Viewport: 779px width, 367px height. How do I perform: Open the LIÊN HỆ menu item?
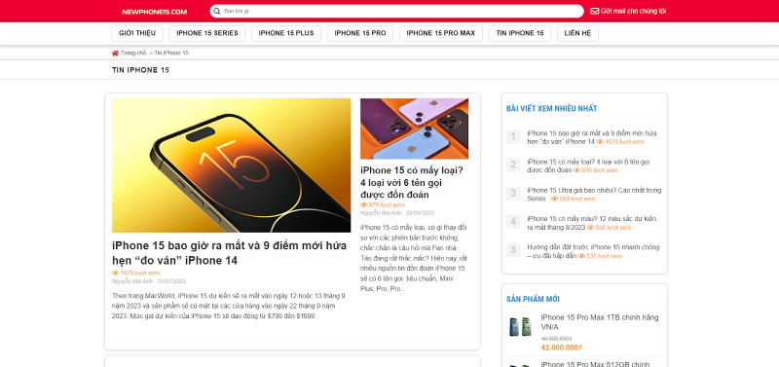point(577,33)
